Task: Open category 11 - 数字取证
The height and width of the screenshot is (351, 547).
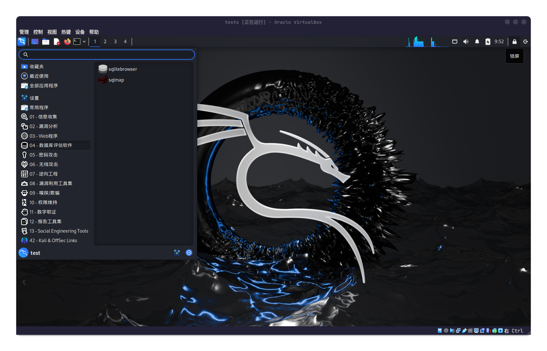Action: pos(55,212)
